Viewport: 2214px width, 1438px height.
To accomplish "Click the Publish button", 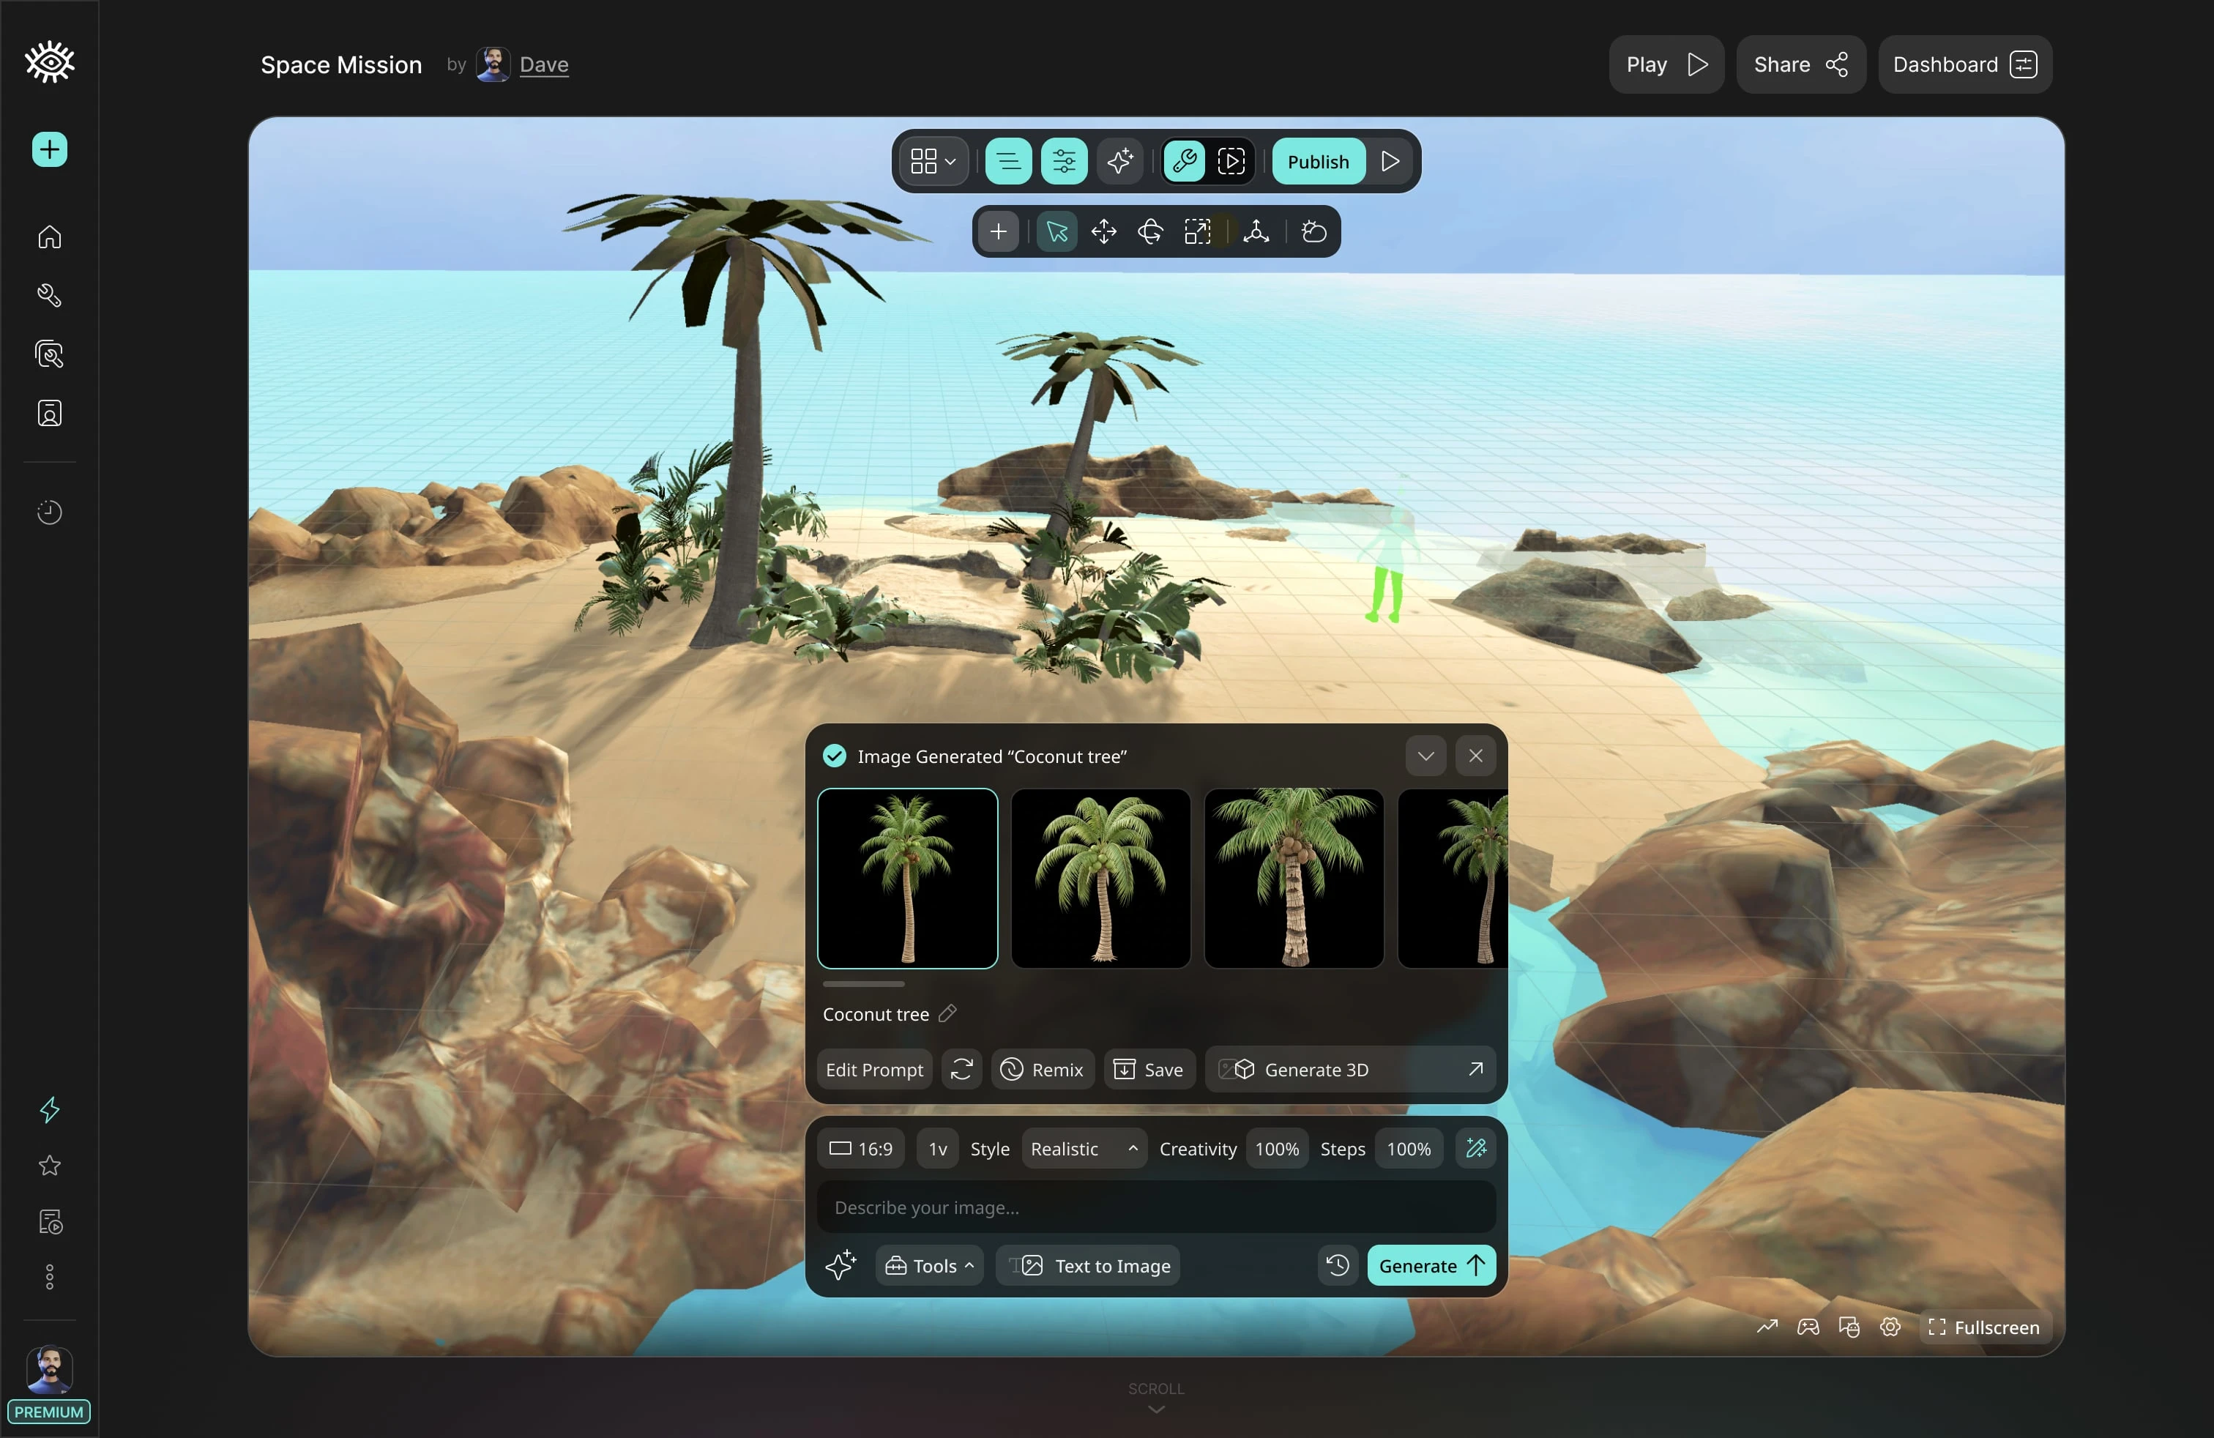I will pyautogui.click(x=1317, y=162).
